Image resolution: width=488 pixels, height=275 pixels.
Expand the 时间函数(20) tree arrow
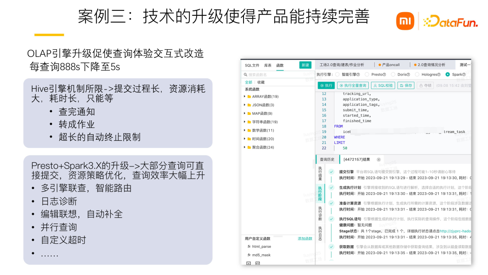pyautogui.click(x=244, y=138)
